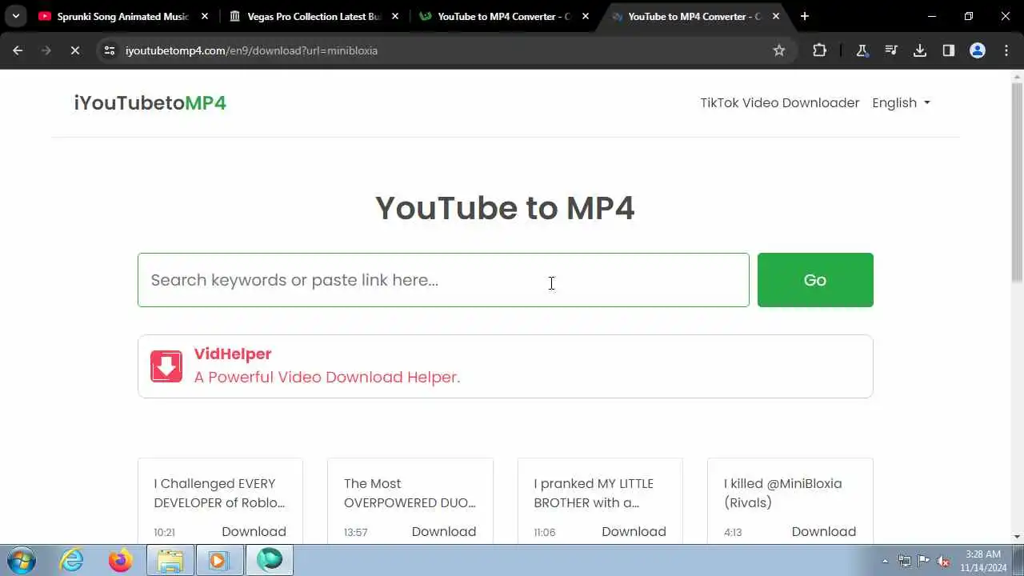
Task: Stop page loading with the X icon
Action: [74, 50]
